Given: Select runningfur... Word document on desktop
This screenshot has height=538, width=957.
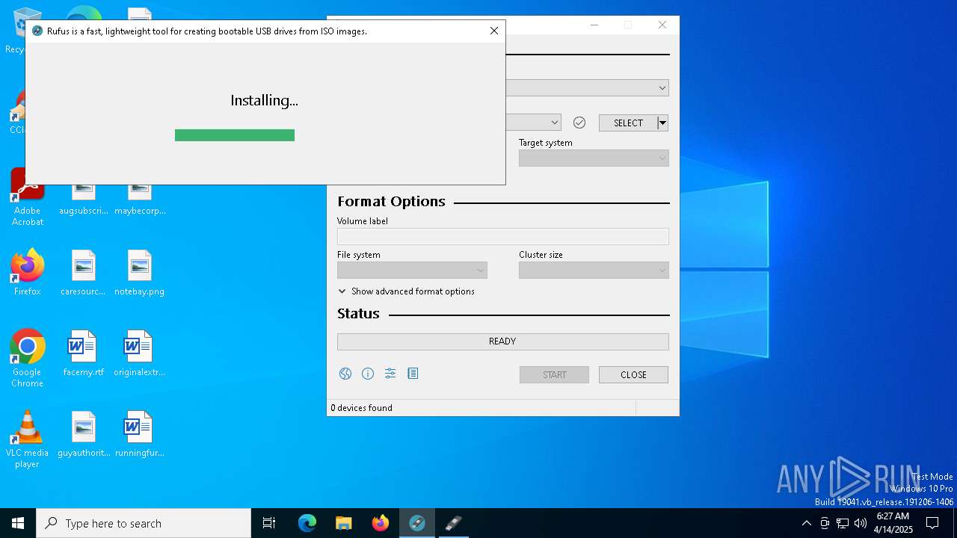Looking at the screenshot, I should [140, 433].
